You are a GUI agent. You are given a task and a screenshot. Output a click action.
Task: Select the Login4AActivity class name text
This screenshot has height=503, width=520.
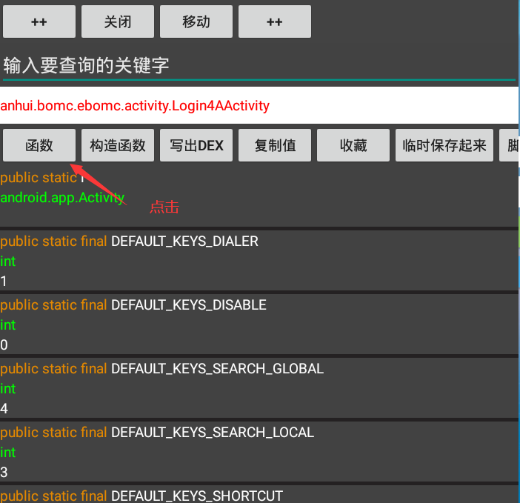tap(135, 106)
